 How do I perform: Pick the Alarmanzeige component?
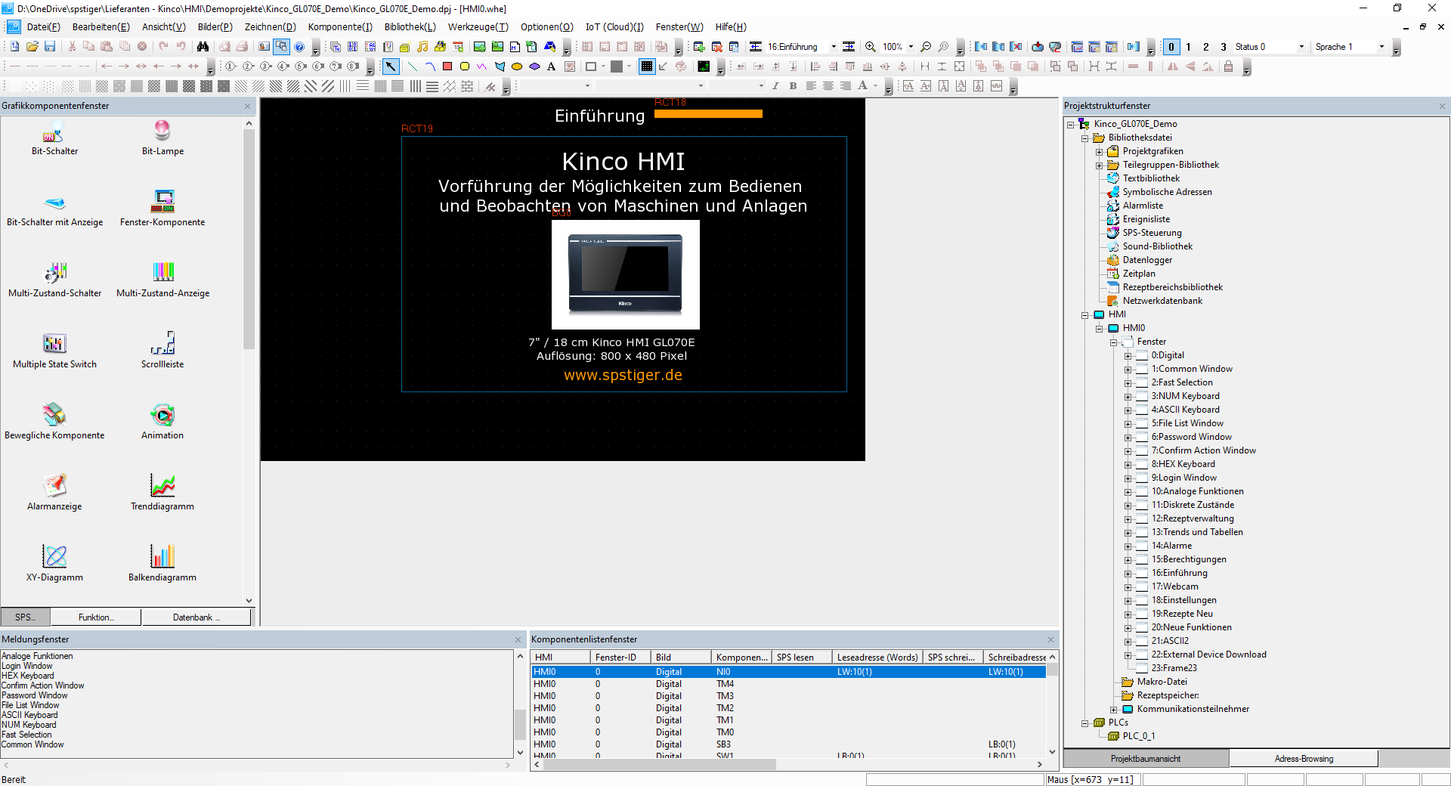point(54,494)
